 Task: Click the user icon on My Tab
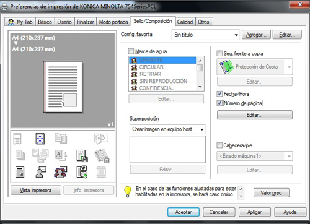[11, 22]
